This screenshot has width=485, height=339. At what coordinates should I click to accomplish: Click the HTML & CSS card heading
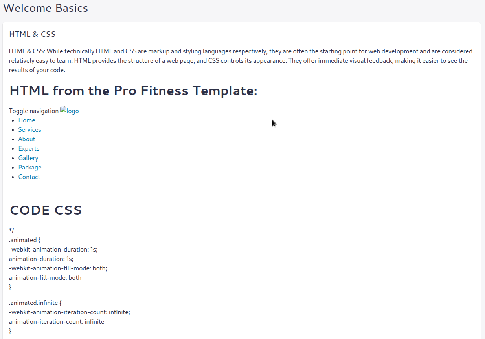point(32,34)
